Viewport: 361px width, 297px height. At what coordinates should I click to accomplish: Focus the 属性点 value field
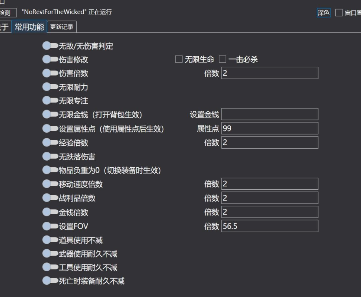pyautogui.click(x=269, y=129)
